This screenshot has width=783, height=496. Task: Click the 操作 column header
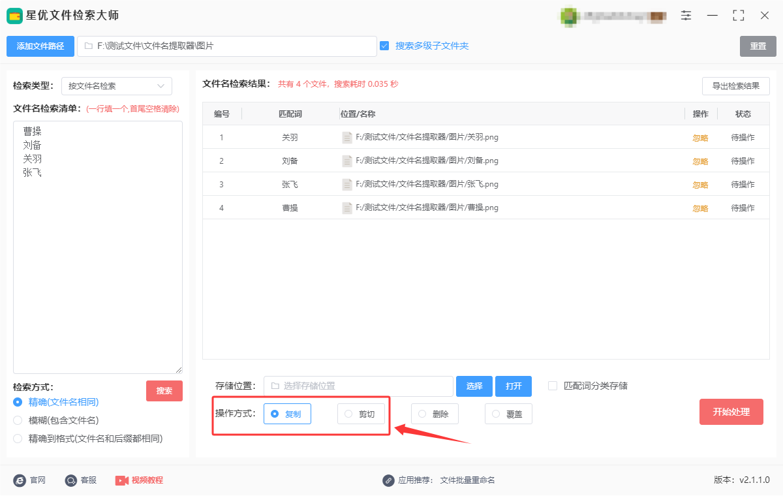click(701, 114)
